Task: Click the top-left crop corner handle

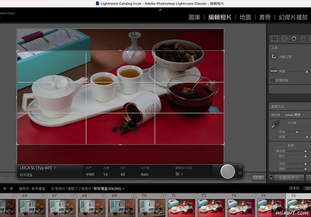Action: (17, 51)
